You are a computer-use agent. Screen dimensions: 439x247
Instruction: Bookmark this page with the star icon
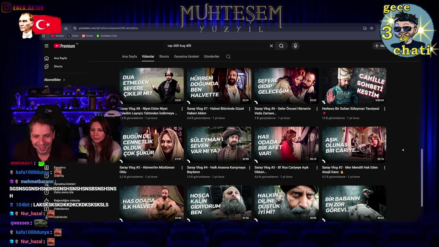point(371,28)
